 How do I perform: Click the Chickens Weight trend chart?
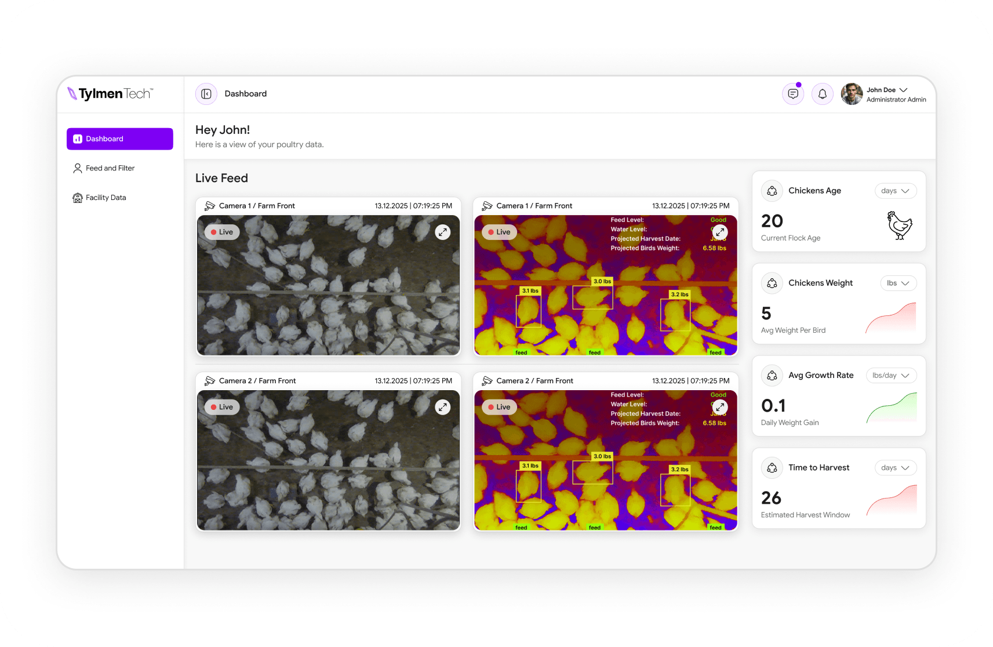(x=891, y=318)
